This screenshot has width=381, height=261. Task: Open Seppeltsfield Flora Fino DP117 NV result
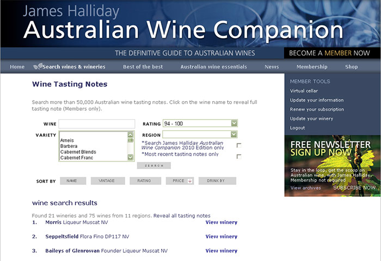(87, 237)
